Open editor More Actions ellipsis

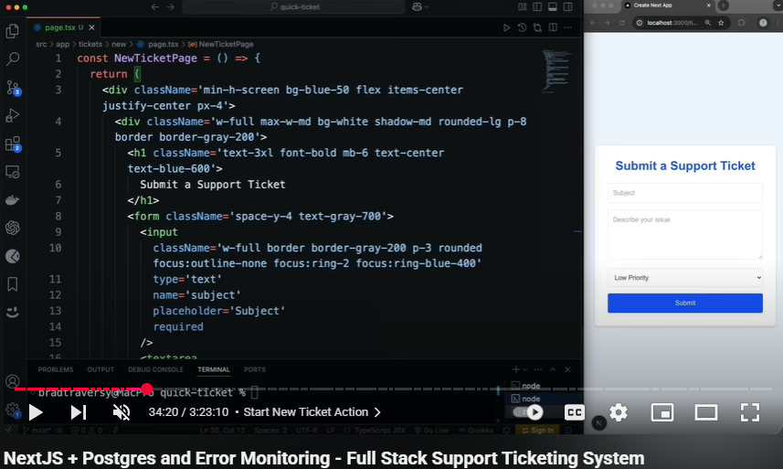pos(567,27)
